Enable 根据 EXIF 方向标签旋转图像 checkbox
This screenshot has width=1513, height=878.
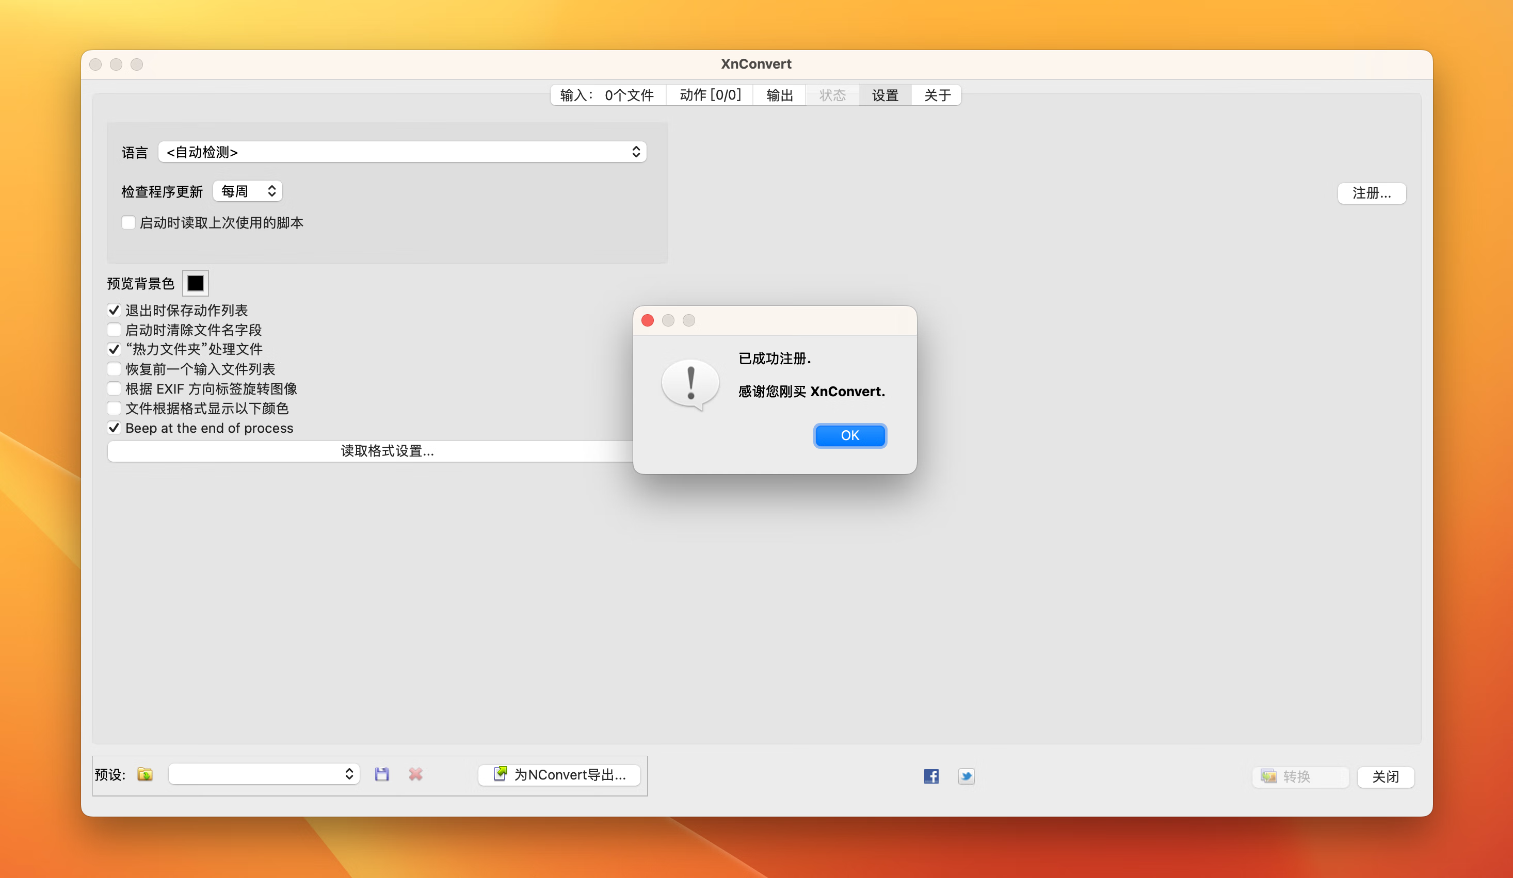[114, 388]
